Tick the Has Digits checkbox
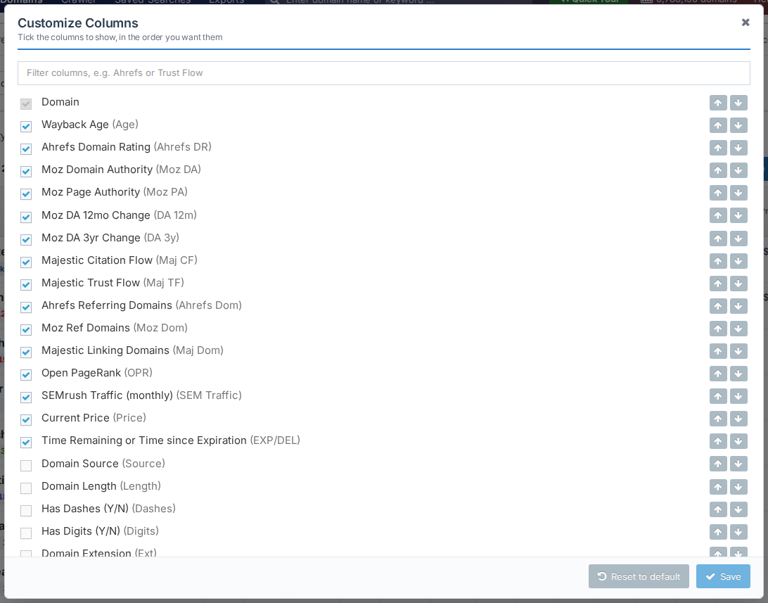Image resolution: width=768 pixels, height=603 pixels. (x=26, y=533)
